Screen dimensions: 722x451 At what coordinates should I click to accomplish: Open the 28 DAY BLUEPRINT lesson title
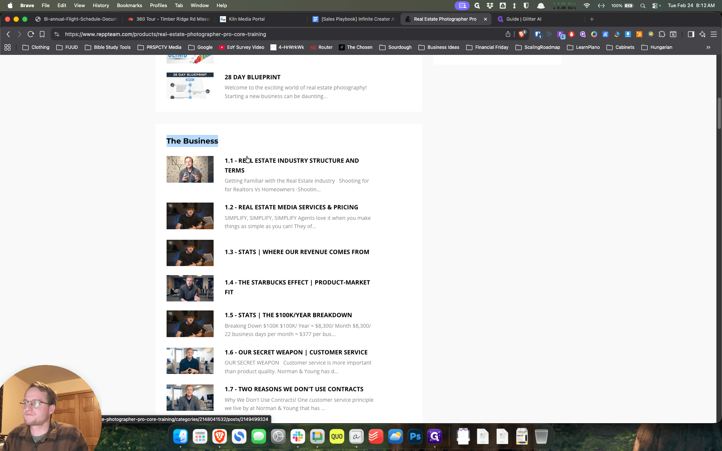tap(253, 77)
